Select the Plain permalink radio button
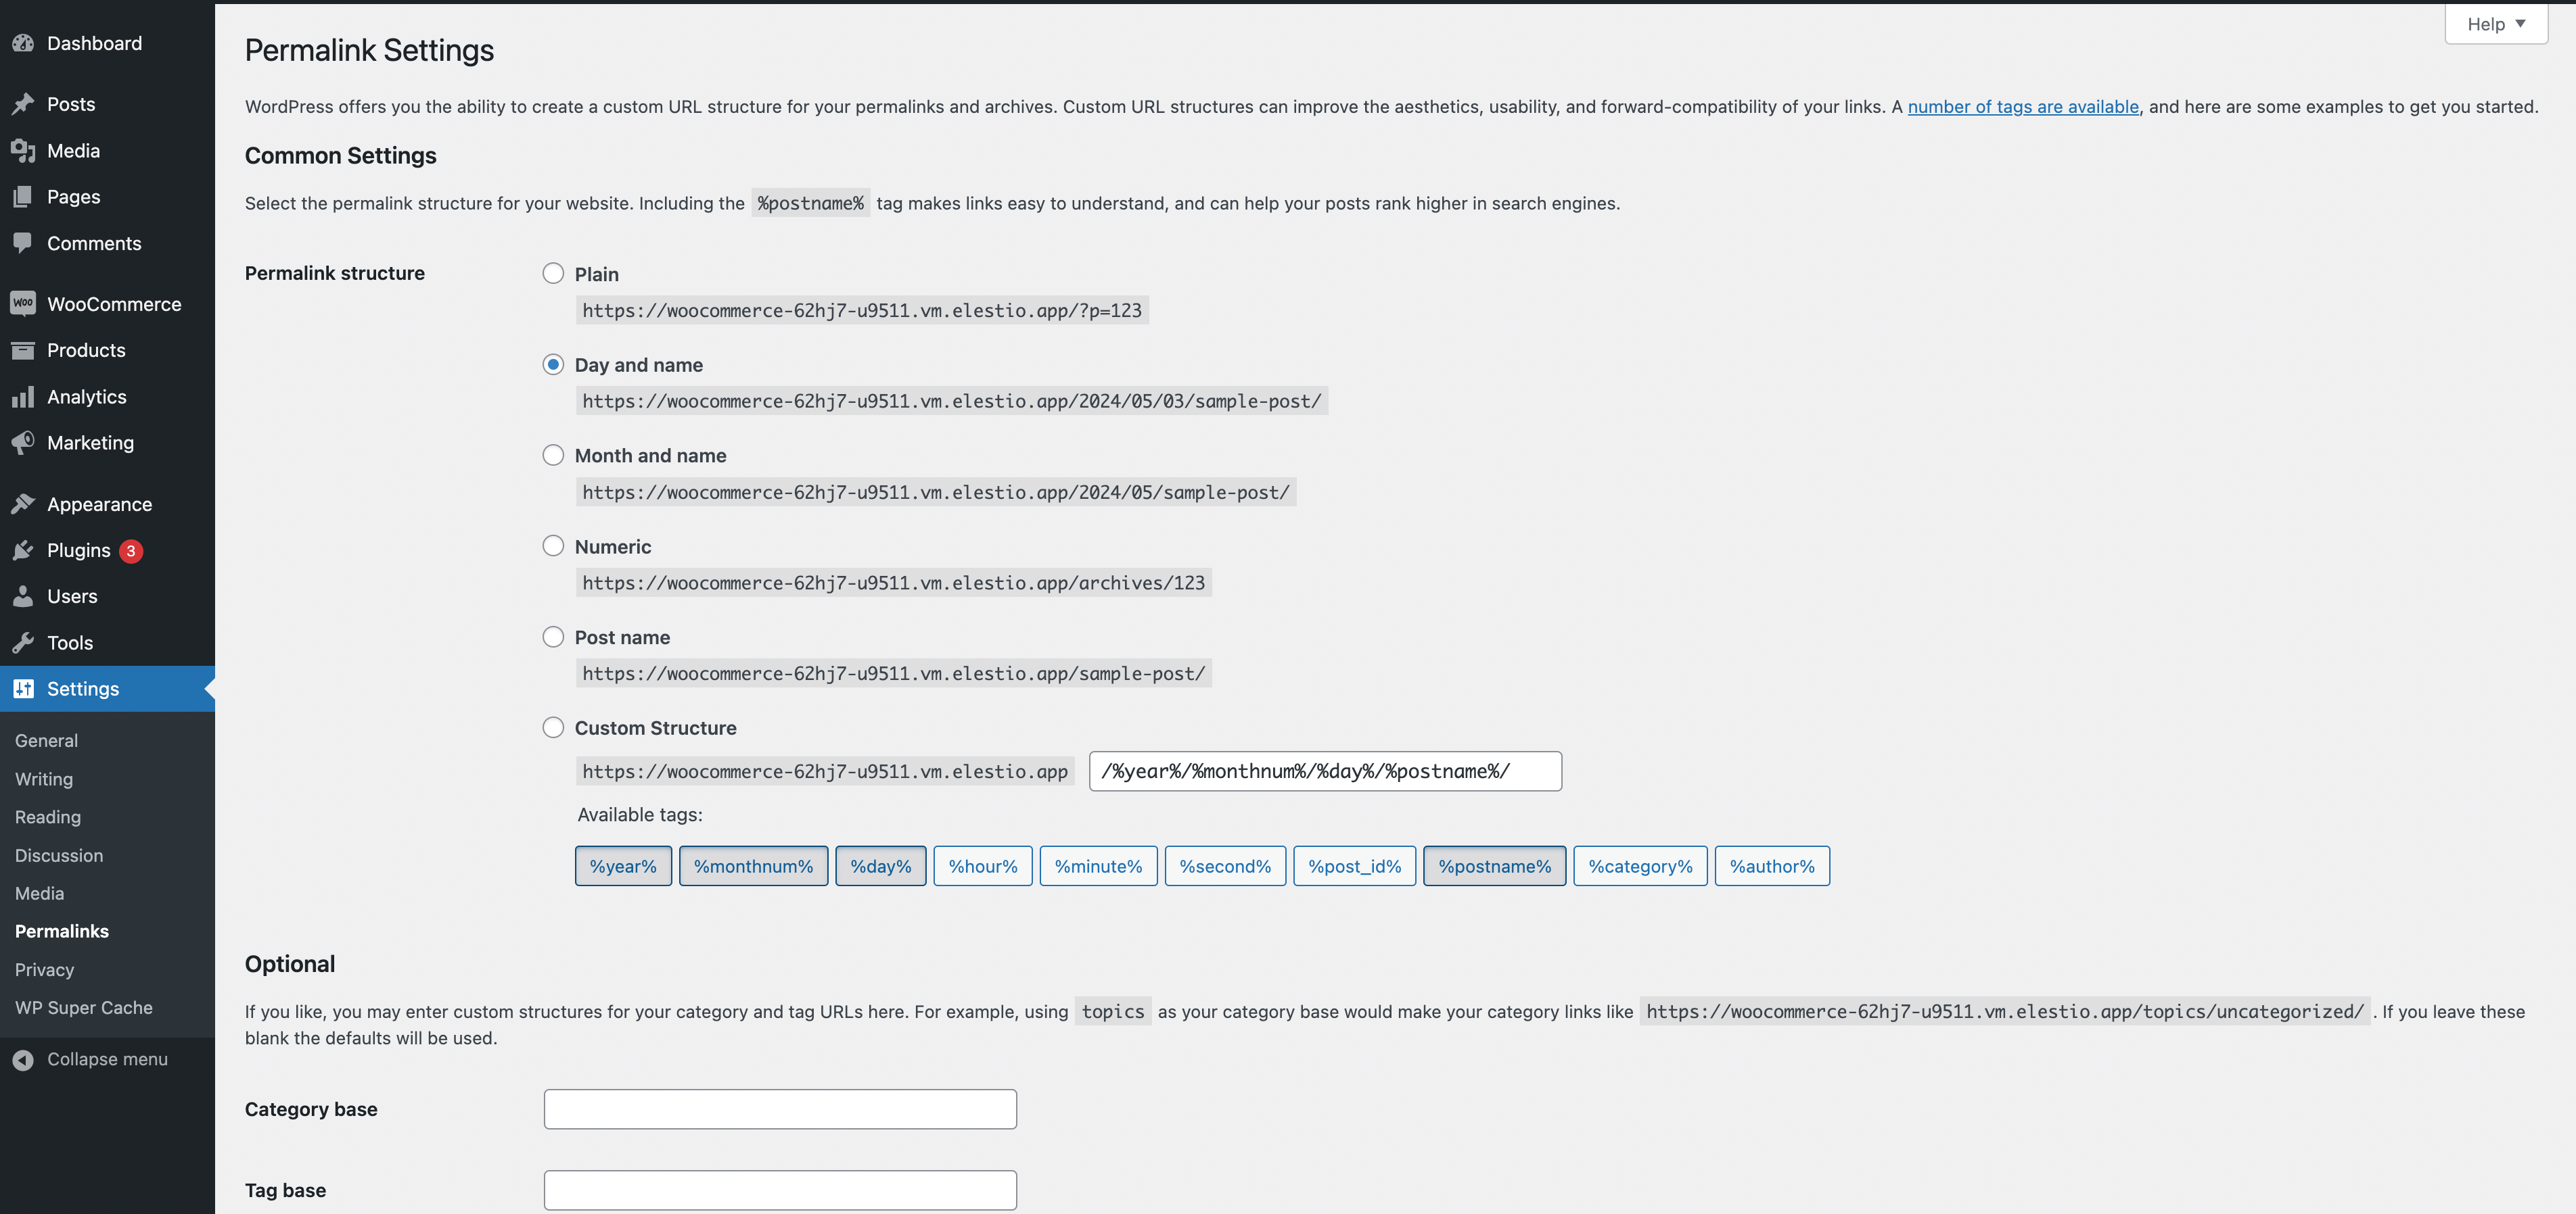 coord(553,274)
